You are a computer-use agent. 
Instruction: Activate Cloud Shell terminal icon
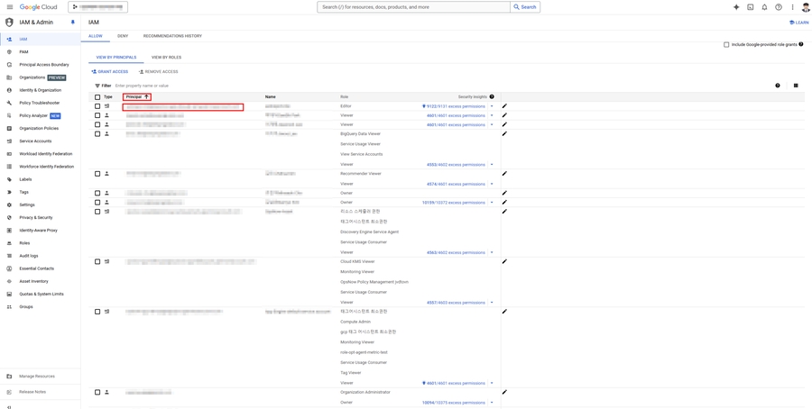pos(750,7)
